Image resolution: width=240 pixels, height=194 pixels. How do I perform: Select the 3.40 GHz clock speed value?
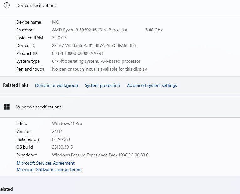tap(154, 30)
